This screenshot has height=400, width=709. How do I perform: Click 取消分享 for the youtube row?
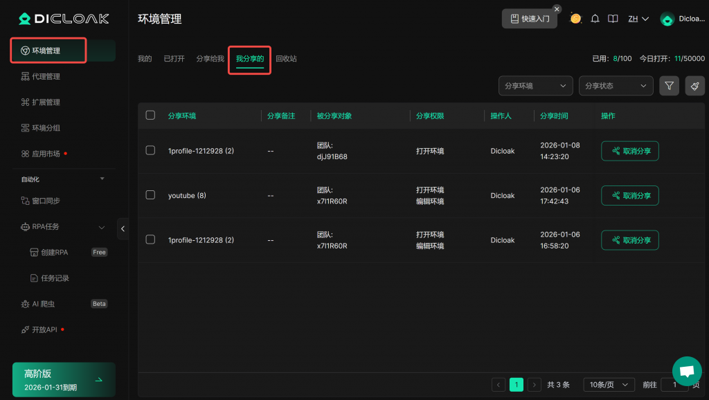click(630, 196)
